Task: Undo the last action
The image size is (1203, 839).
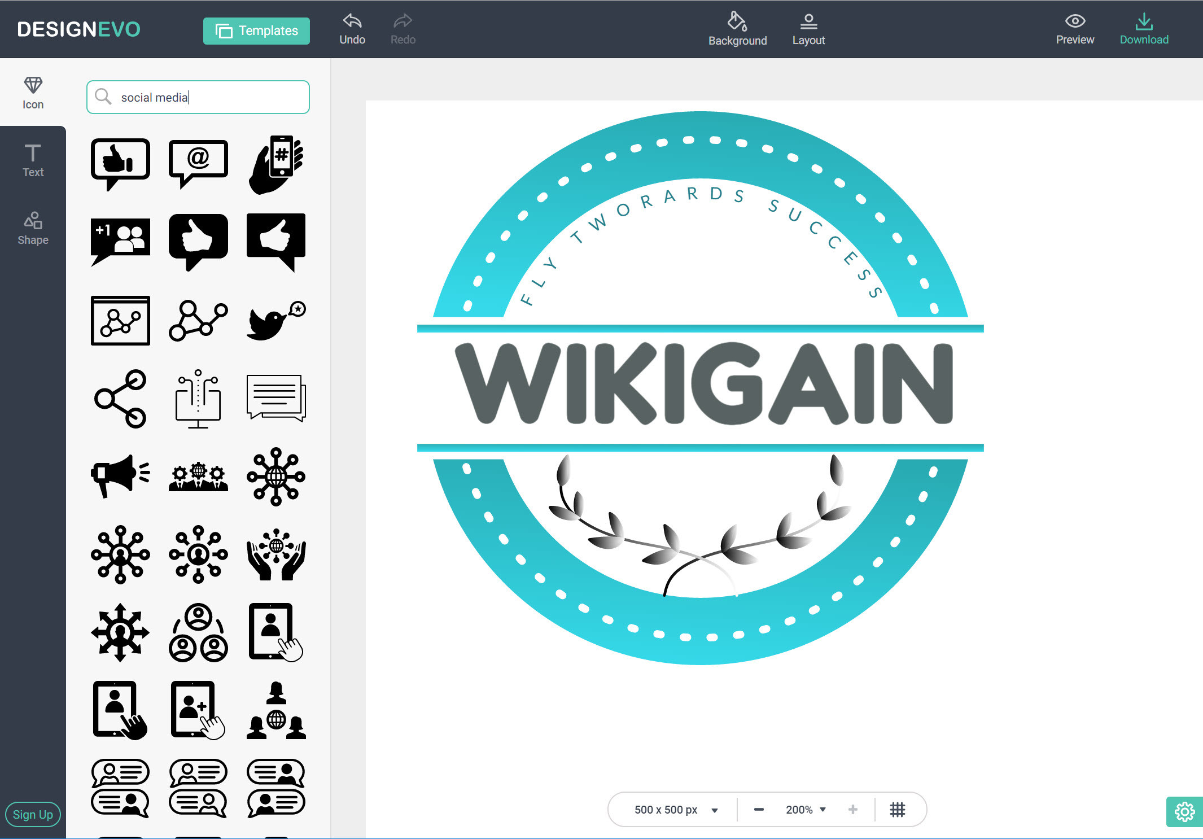Action: (x=352, y=29)
